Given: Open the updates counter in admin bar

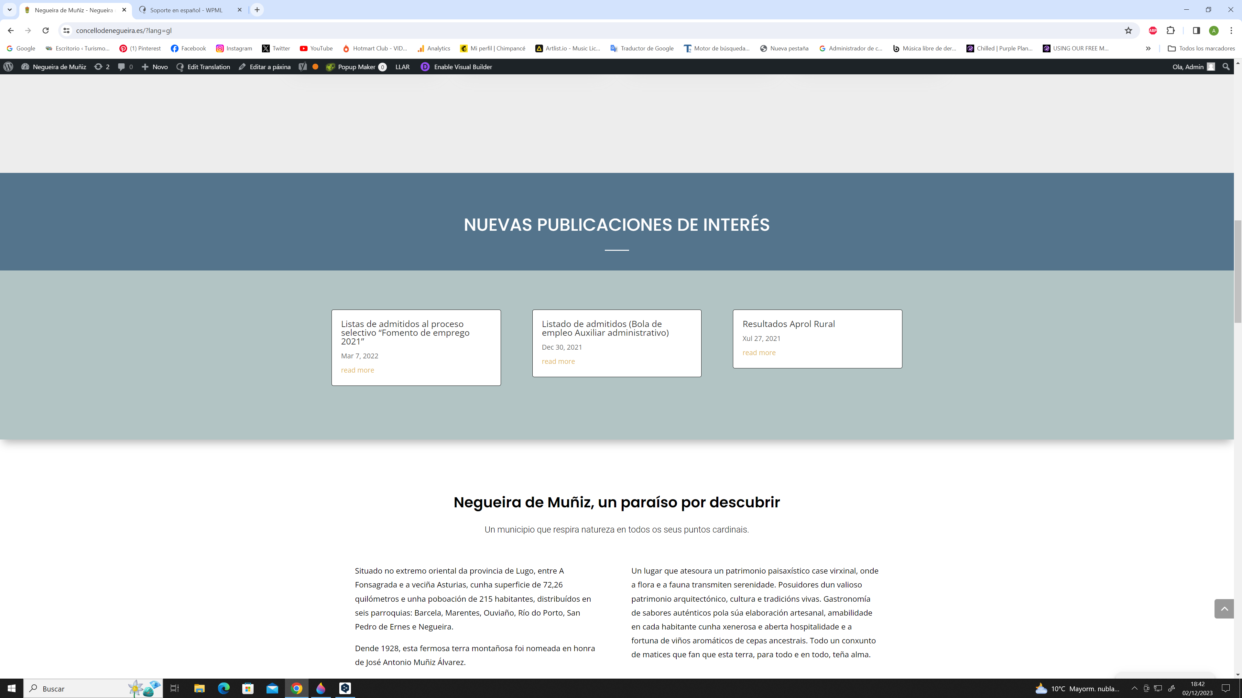Looking at the screenshot, I should [x=102, y=67].
